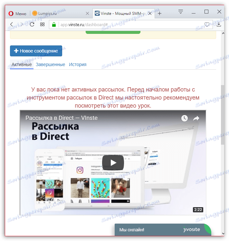Go back to previous page
The image size is (229, 241).
pos(12,24)
